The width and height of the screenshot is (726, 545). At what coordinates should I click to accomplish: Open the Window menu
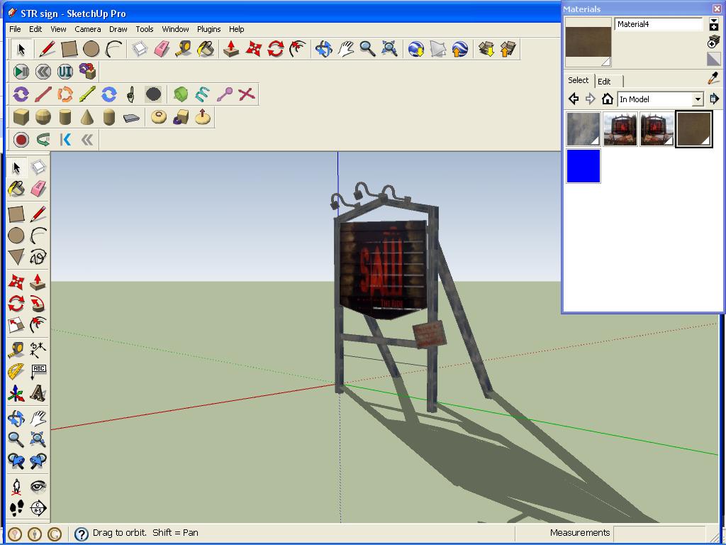coord(175,28)
